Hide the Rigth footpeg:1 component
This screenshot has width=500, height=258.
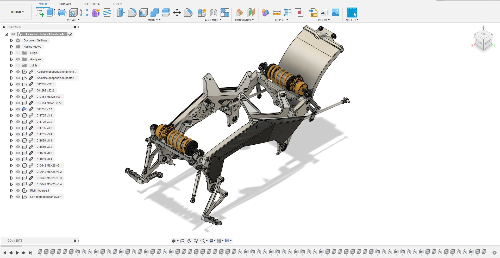point(18,191)
